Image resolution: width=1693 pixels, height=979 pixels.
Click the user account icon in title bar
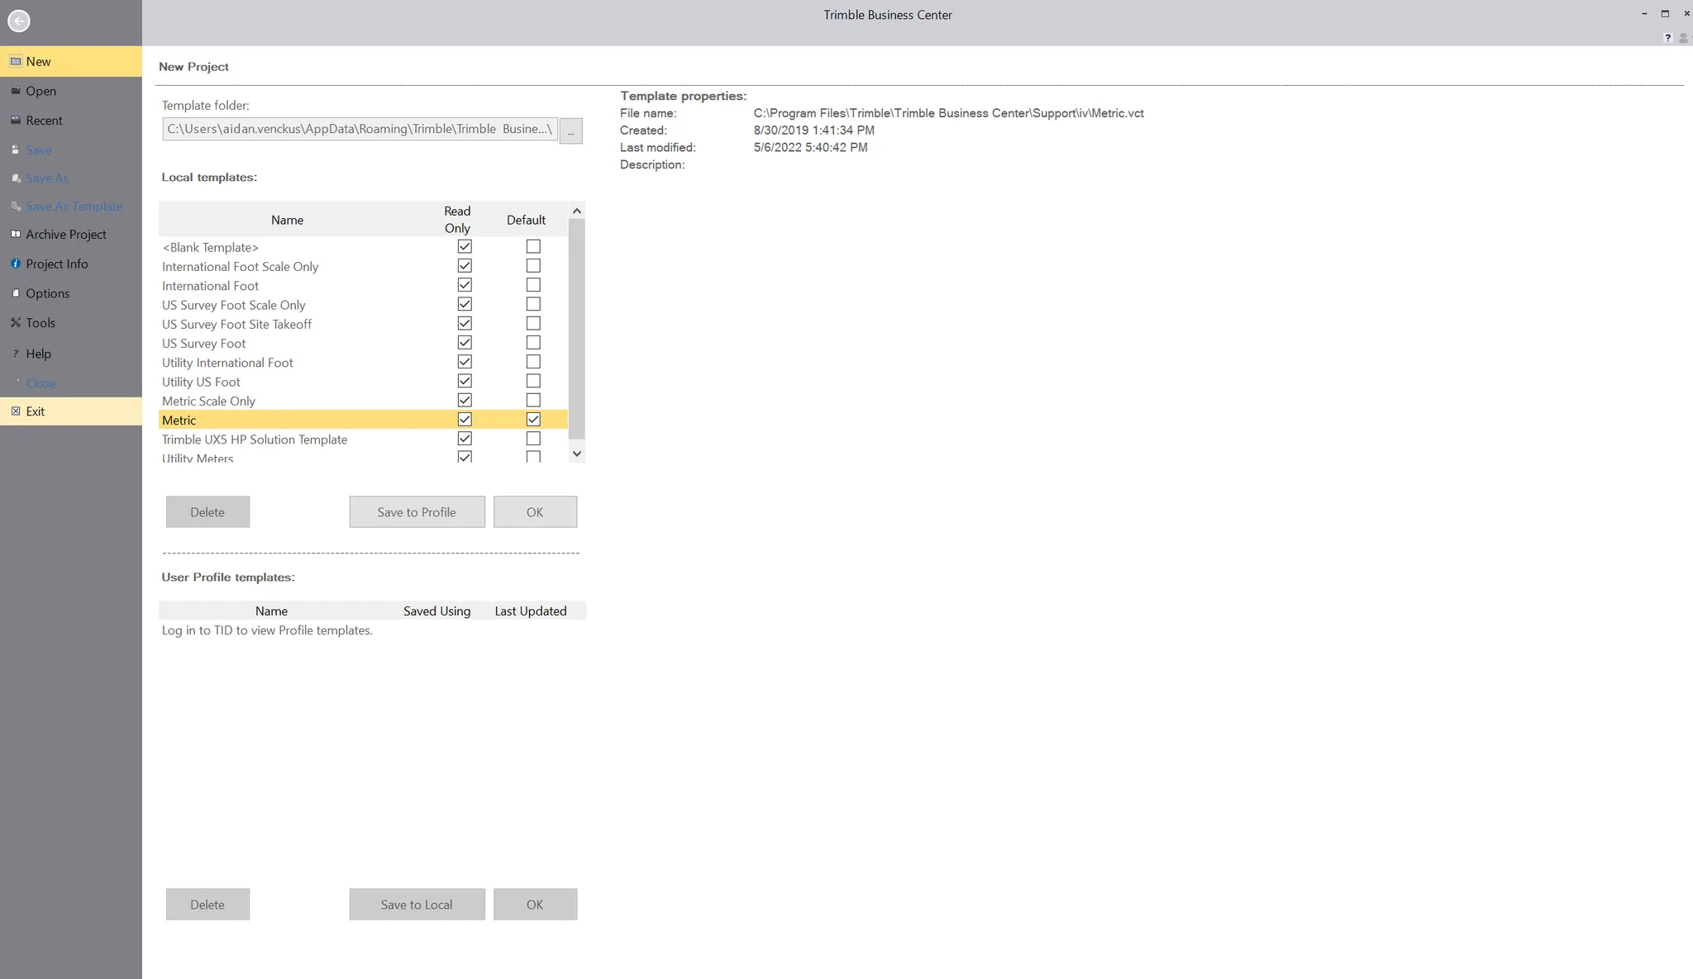click(1683, 38)
